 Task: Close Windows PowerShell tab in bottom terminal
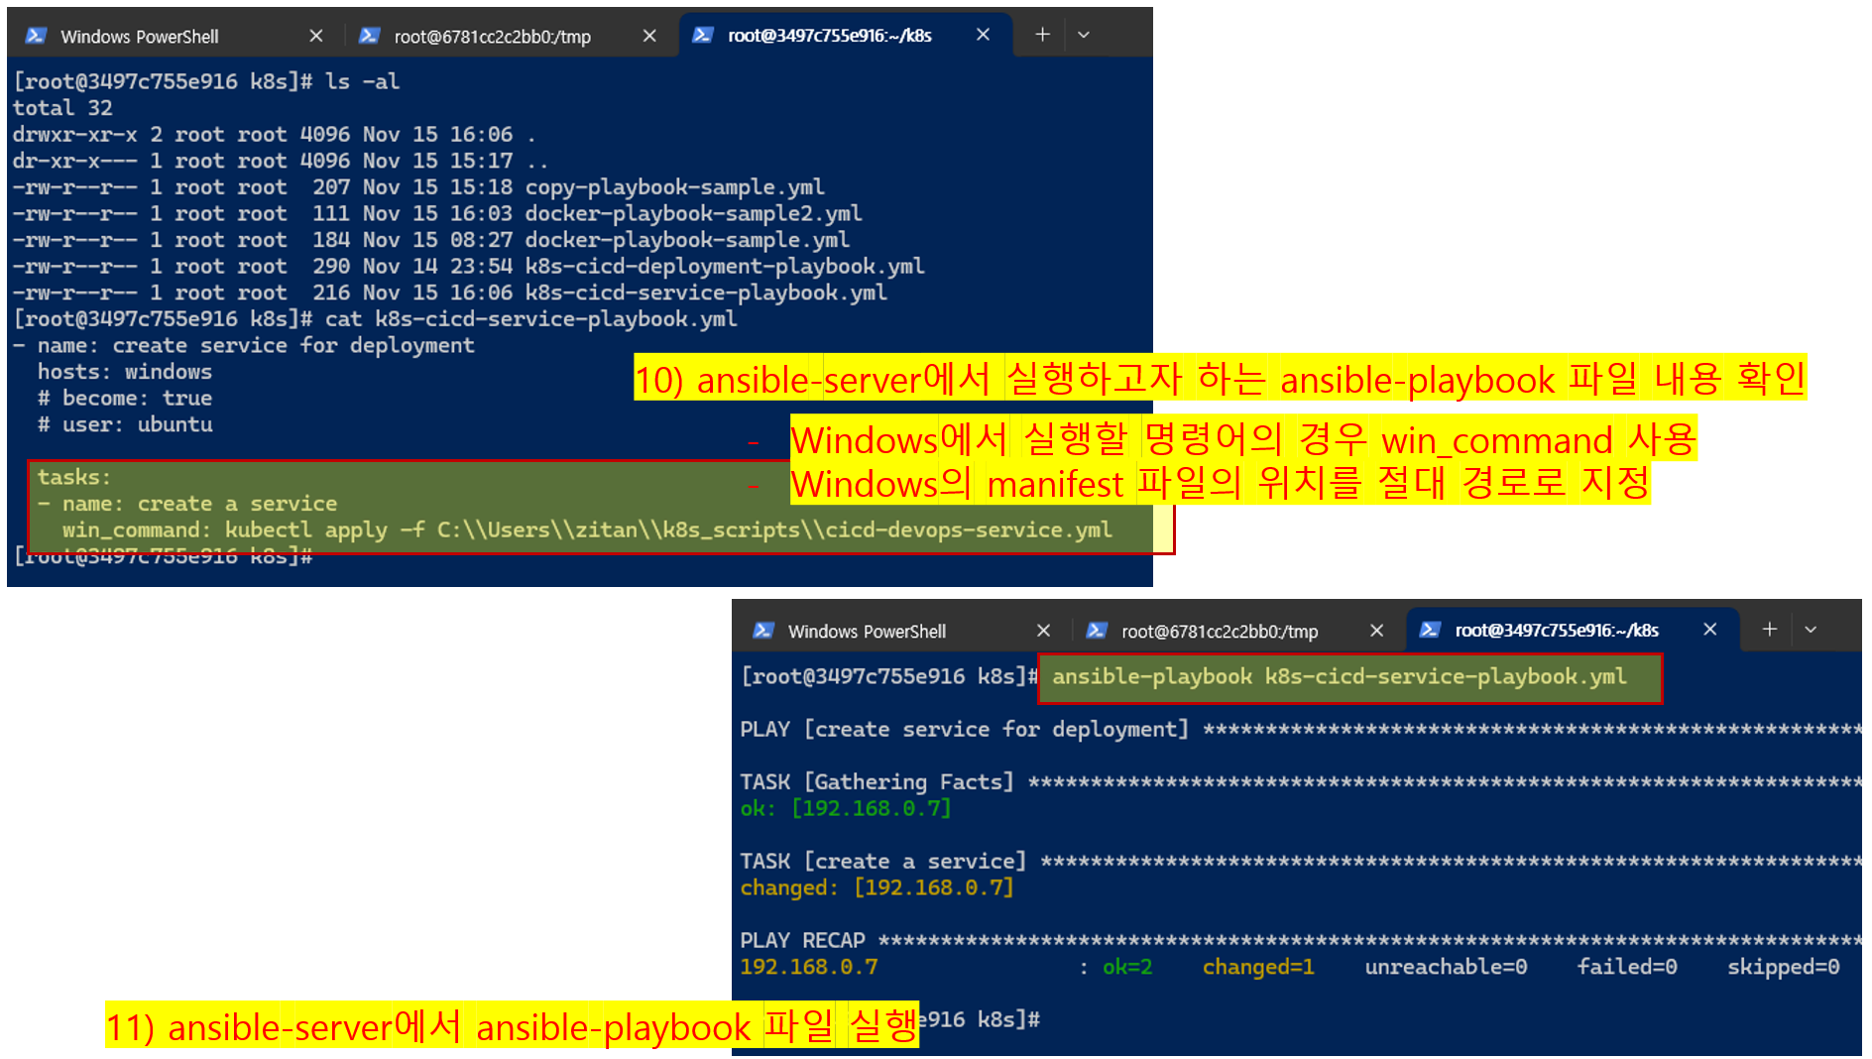click(1043, 631)
